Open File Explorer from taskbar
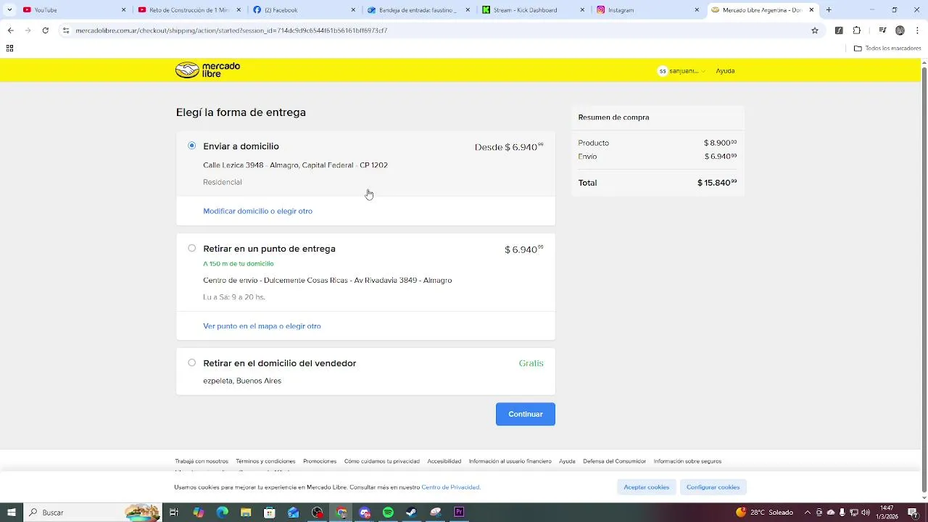 (x=246, y=513)
